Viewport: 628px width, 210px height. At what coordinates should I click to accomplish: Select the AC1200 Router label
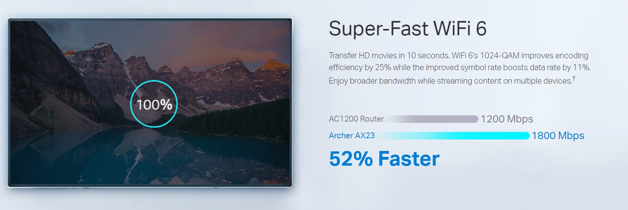[x=356, y=119]
